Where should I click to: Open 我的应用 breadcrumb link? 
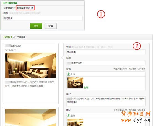click(x=8, y=37)
